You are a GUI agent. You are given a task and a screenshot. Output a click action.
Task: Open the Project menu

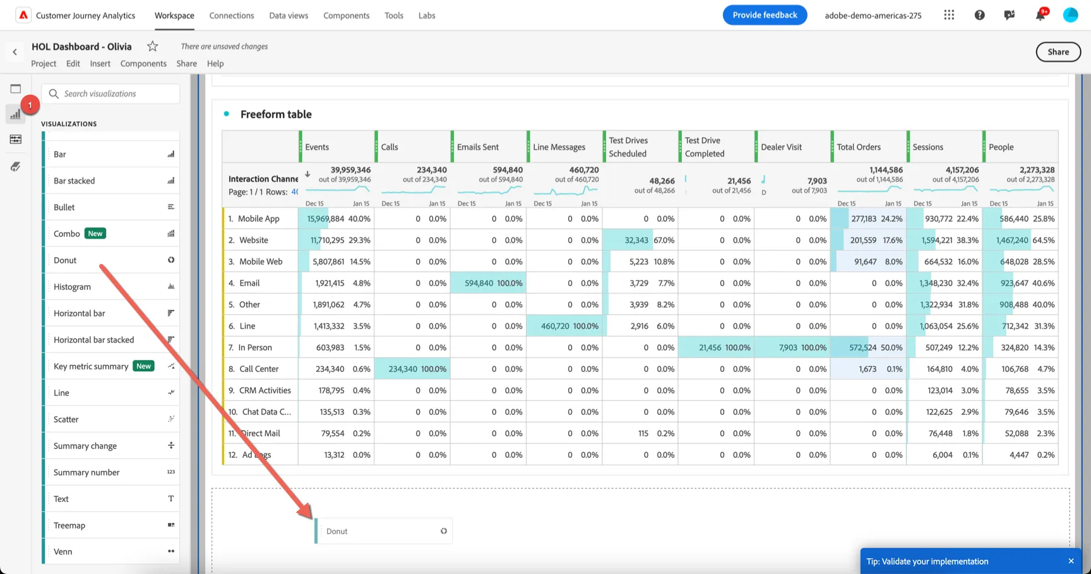point(44,63)
